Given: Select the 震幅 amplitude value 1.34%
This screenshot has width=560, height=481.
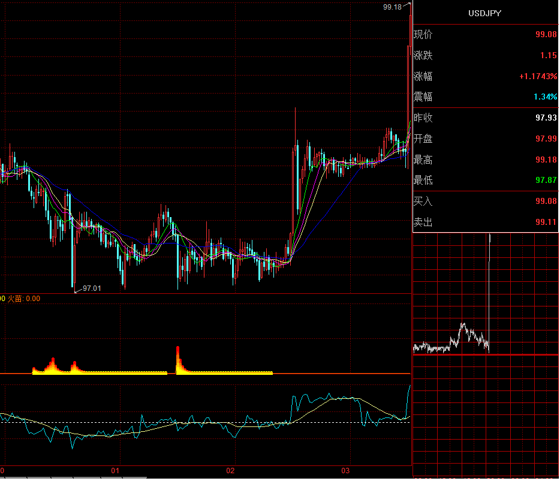Looking at the screenshot, I should point(546,97).
